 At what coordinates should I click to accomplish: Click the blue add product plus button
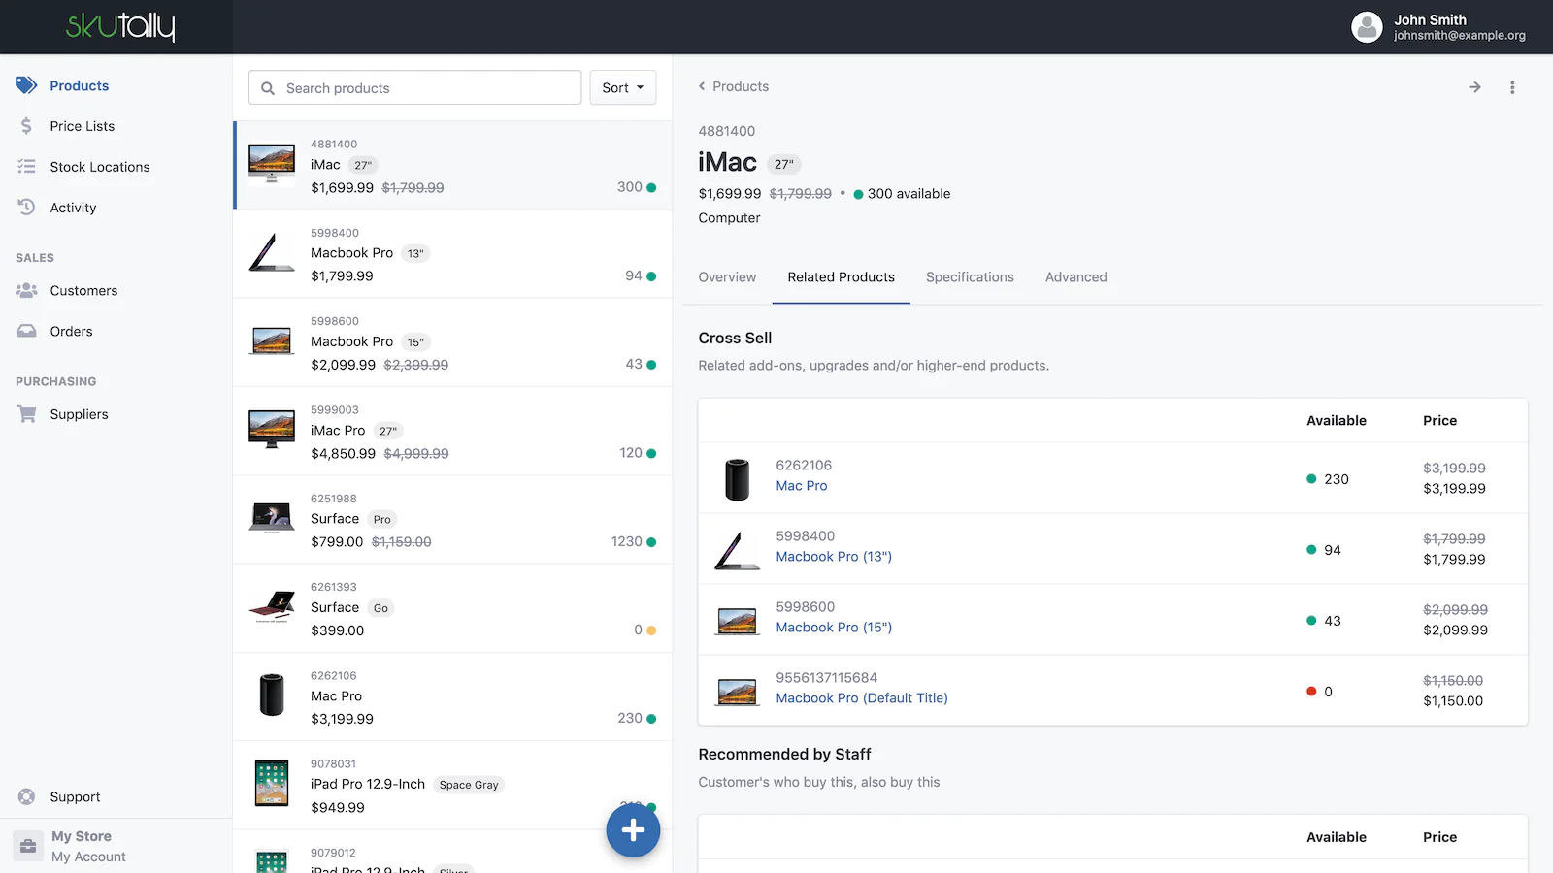tap(633, 830)
